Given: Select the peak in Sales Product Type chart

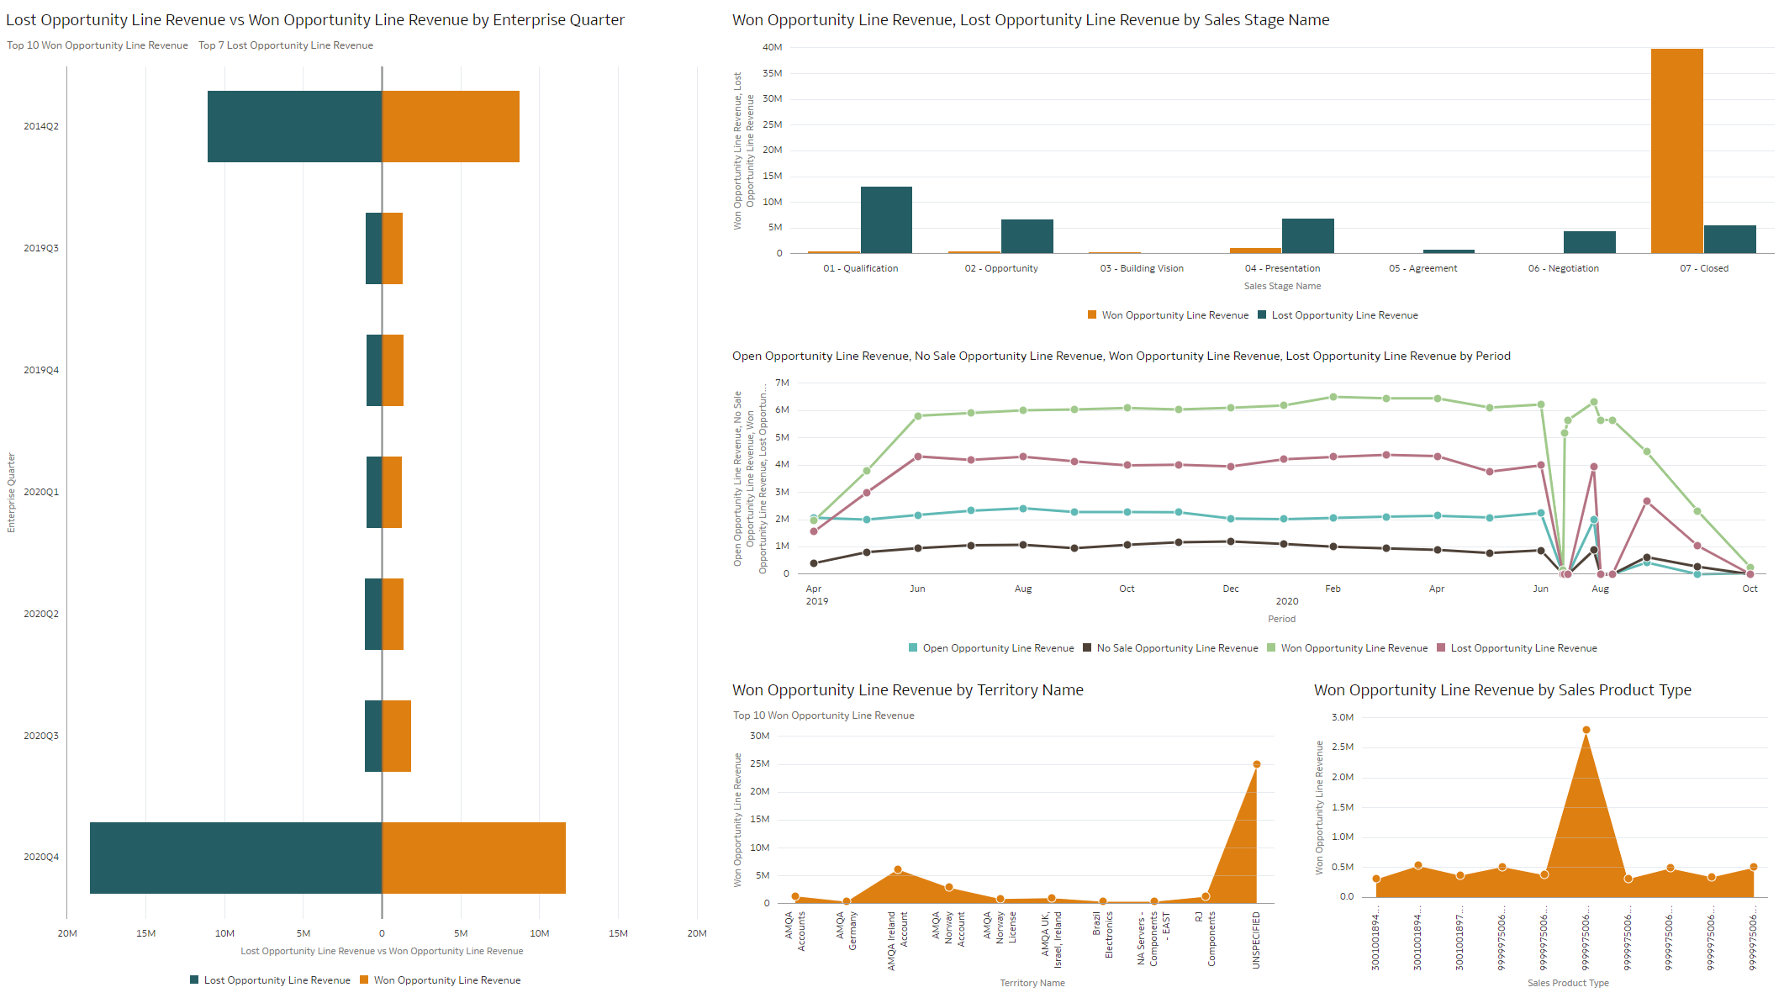Looking at the screenshot, I should click(x=1587, y=730).
